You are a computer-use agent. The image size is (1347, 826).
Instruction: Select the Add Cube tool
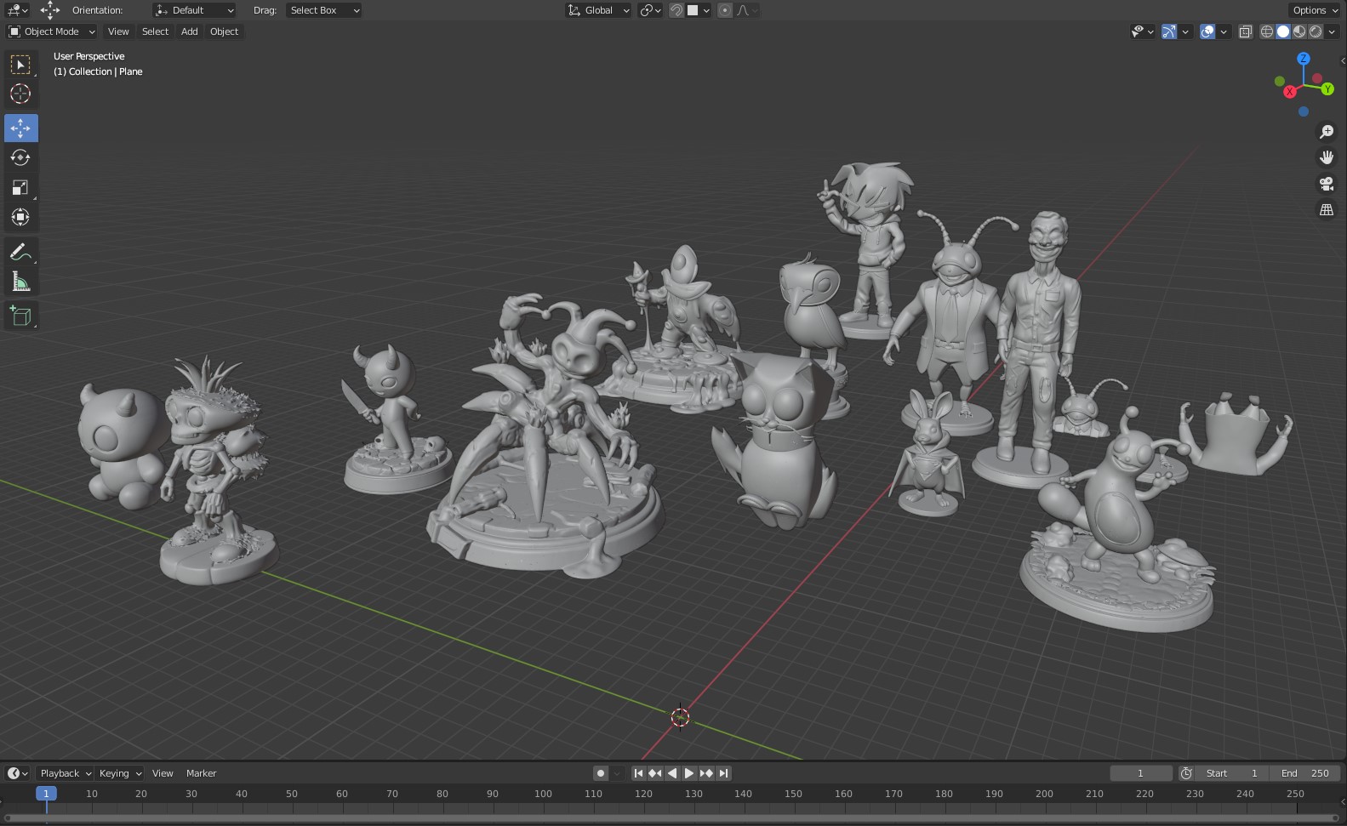pyautogui.click(x=20, y=317)
